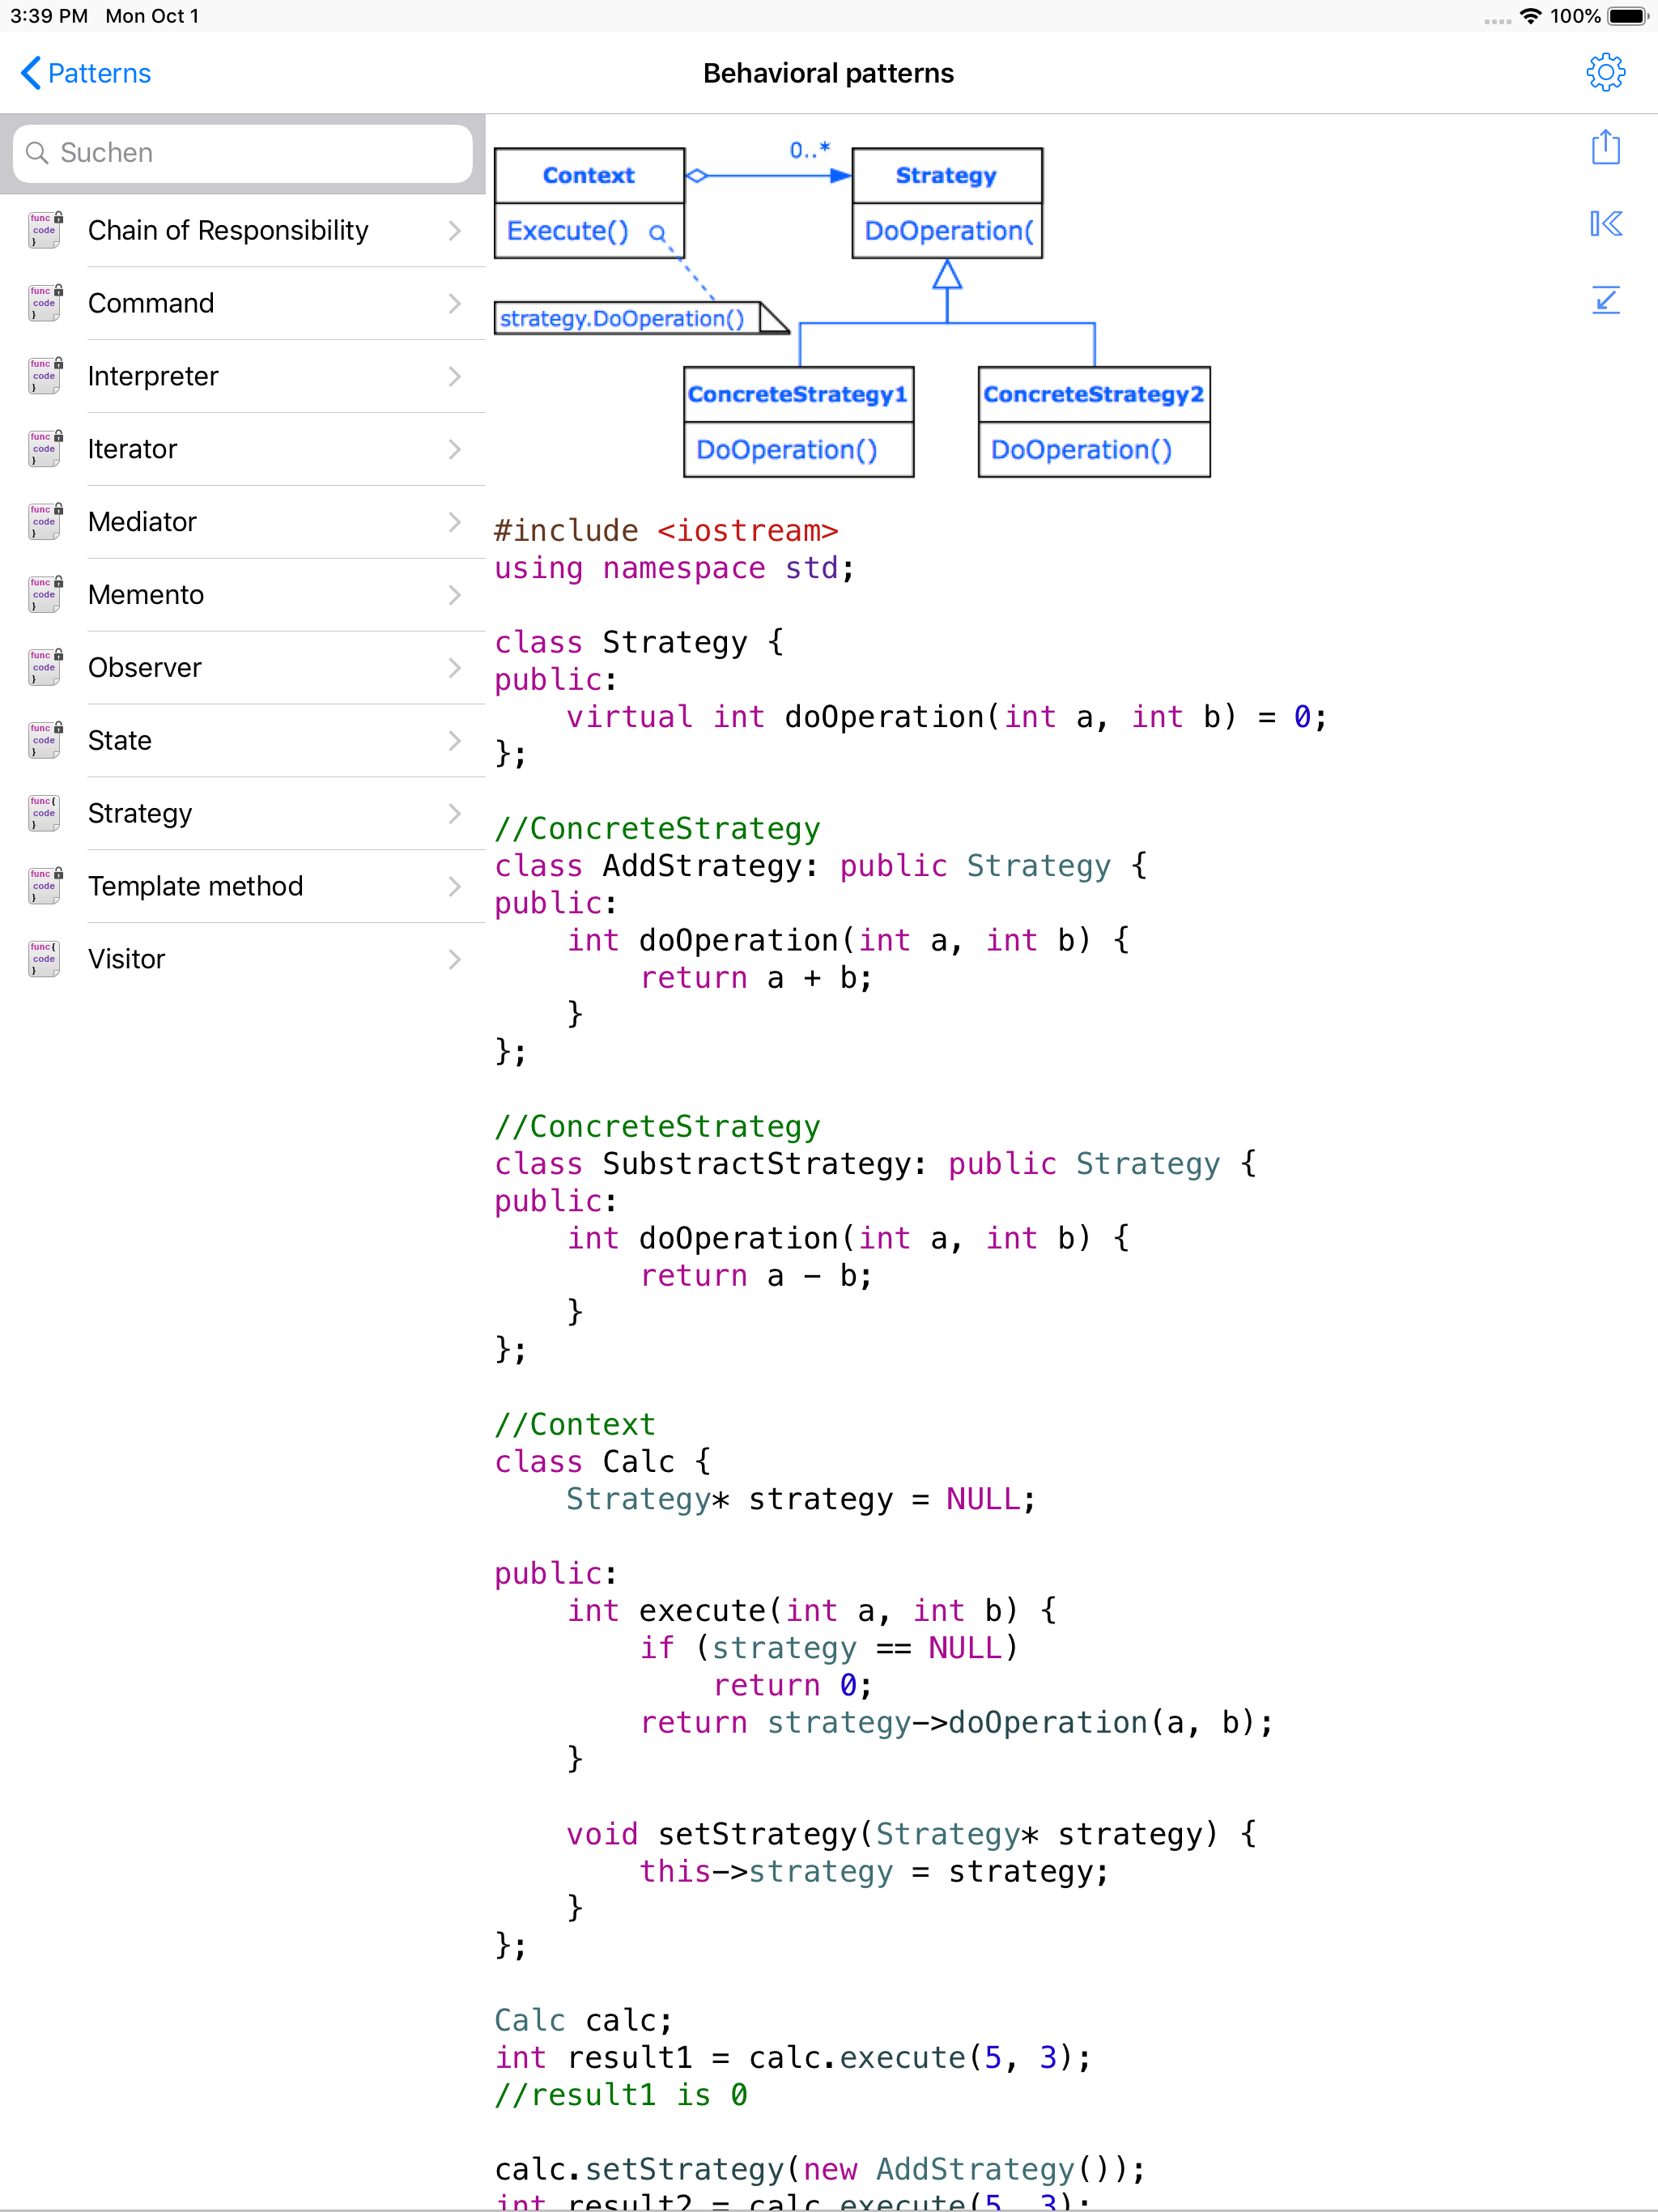
Task: Tap the '#include <iostream>' code line
Action: pyautogui.click(x=666, y=531)
